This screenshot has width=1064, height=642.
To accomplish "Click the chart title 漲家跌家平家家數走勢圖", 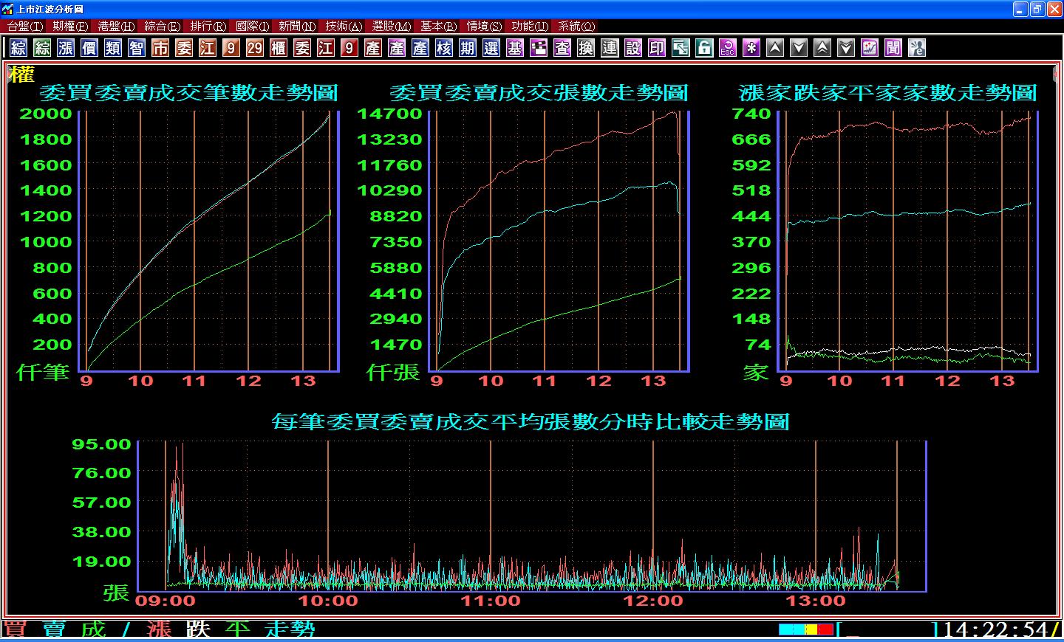I will click(887, 93).
